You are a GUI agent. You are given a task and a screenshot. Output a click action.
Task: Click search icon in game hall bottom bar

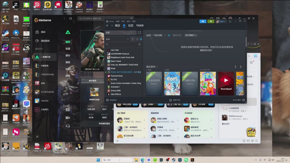coord(257,141)
